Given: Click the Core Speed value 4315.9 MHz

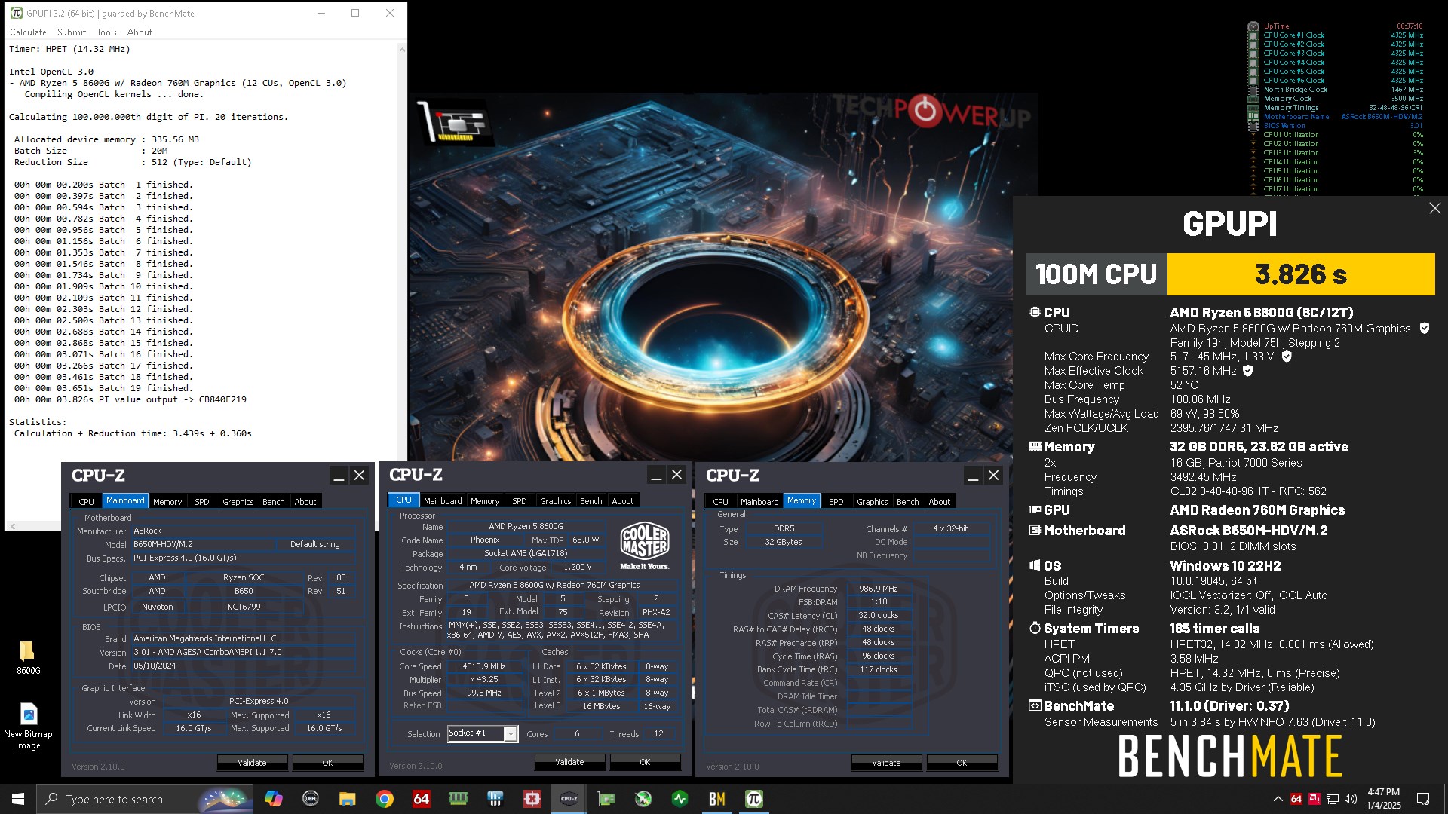Looking at the screenshot, I should [483, 666].
